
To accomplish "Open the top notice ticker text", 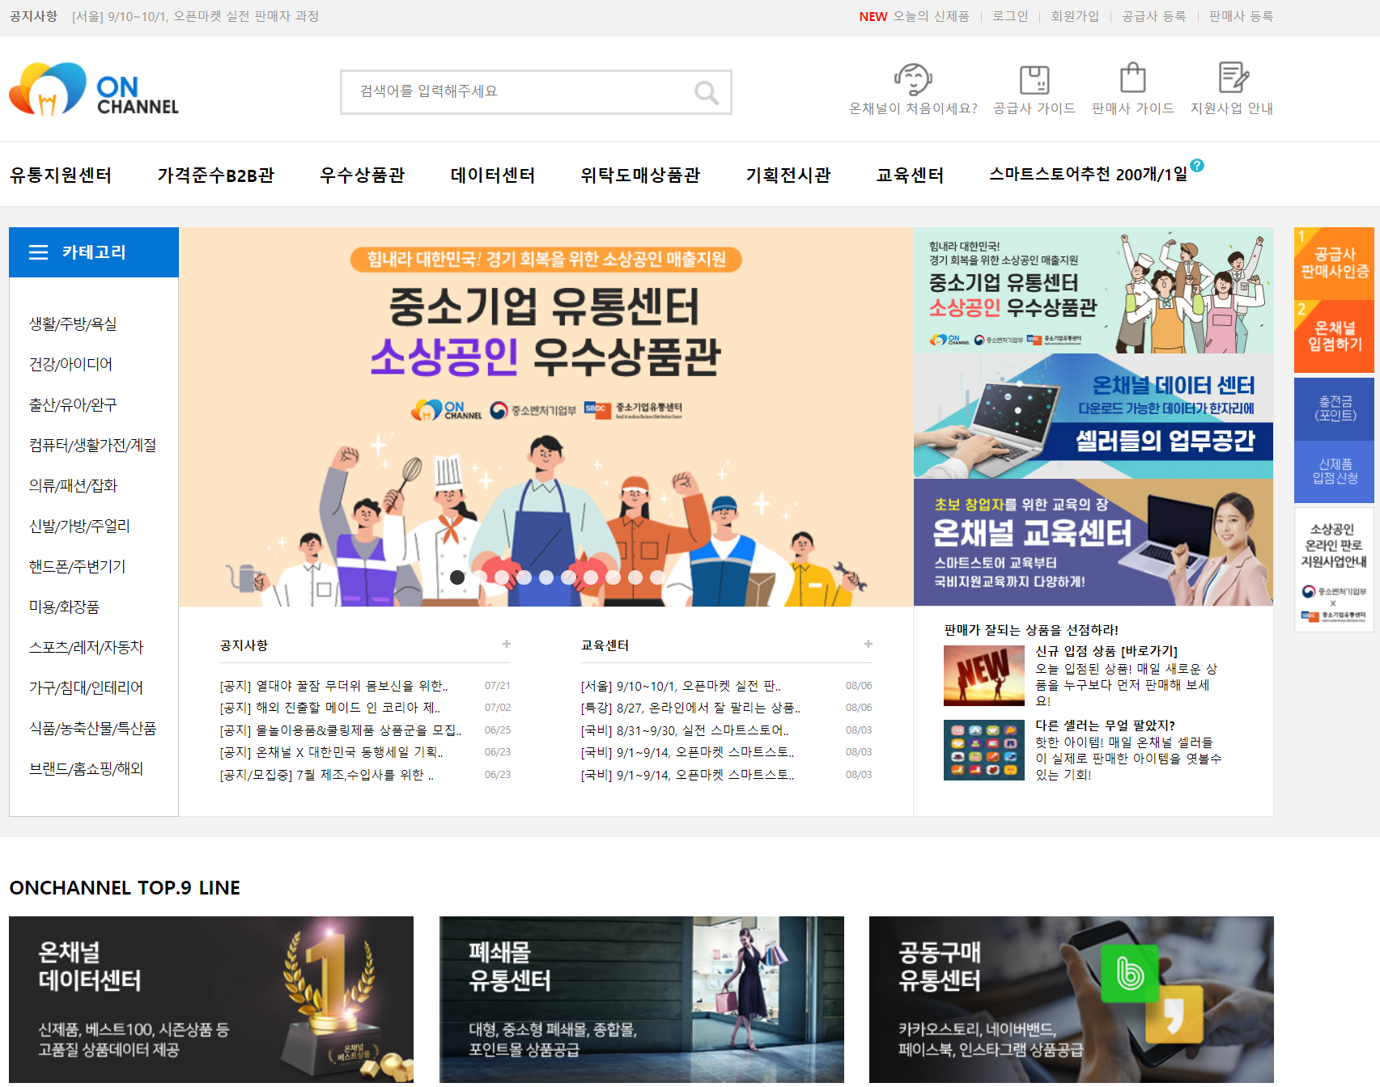I will pos(195,16).
